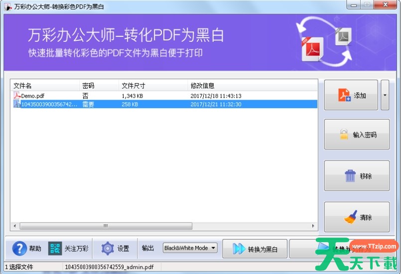The width and height of the screenshot is (401, 274).
Task: Minimize the window
Action: [354, 5]
